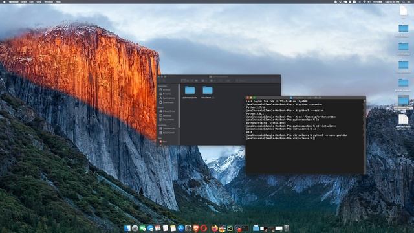The width and height of the screenshot is (414, 233).
Task: Click the Terminal command prompt line
Action: 280,138
